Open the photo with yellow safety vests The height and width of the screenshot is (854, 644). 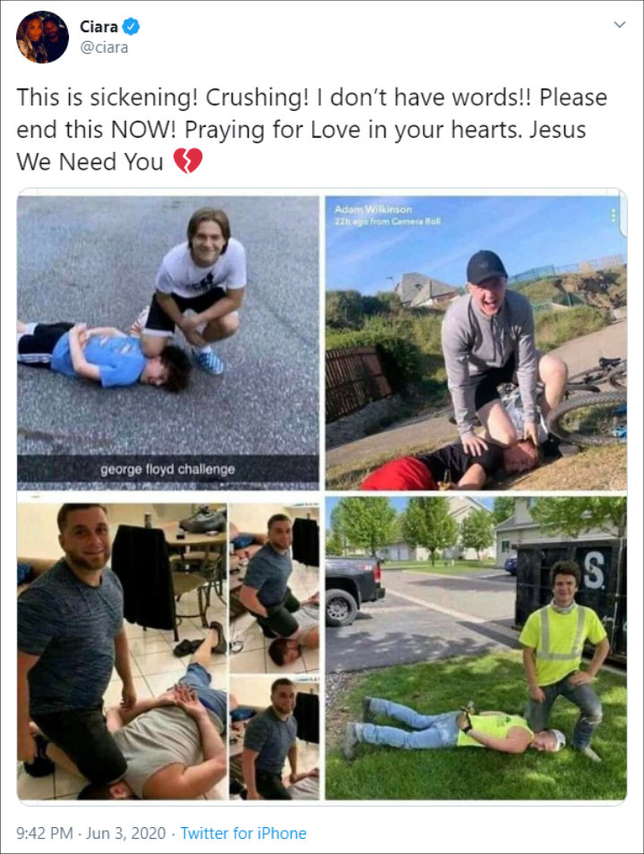[476, 648]
